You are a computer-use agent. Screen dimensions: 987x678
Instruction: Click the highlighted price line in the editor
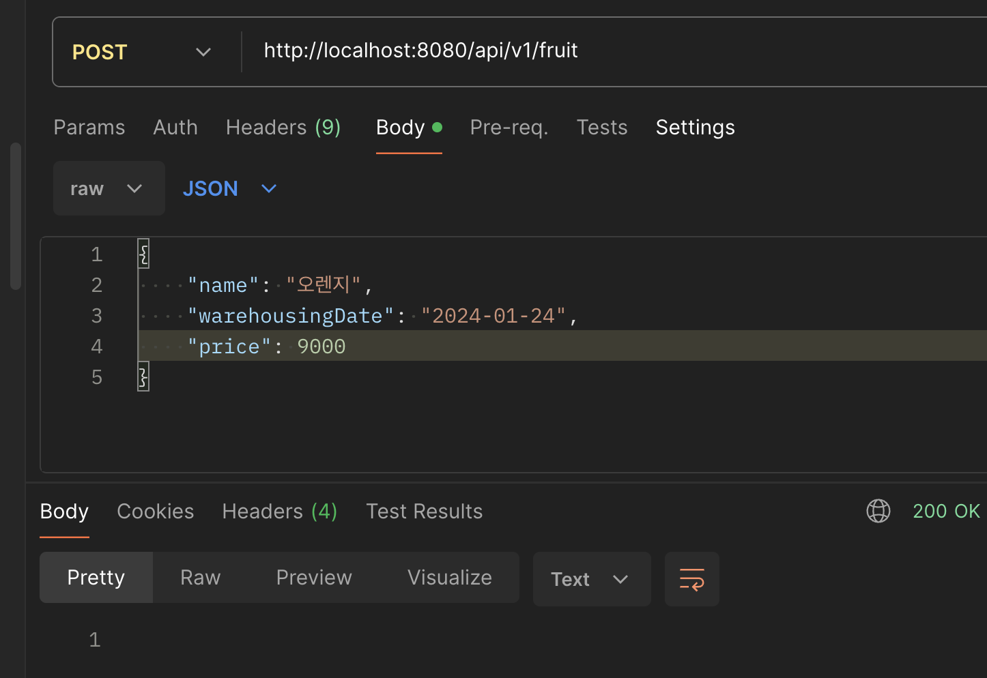point(266,346)
